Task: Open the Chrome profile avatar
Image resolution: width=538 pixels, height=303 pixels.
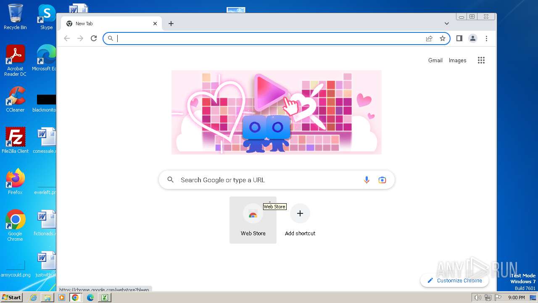Action: click(473, 38)
